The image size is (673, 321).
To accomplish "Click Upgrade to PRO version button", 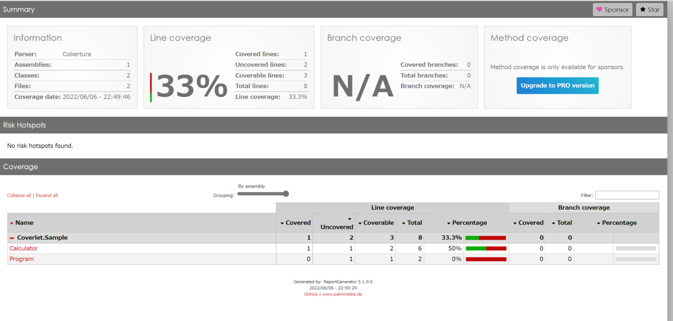I will (557, 86).
